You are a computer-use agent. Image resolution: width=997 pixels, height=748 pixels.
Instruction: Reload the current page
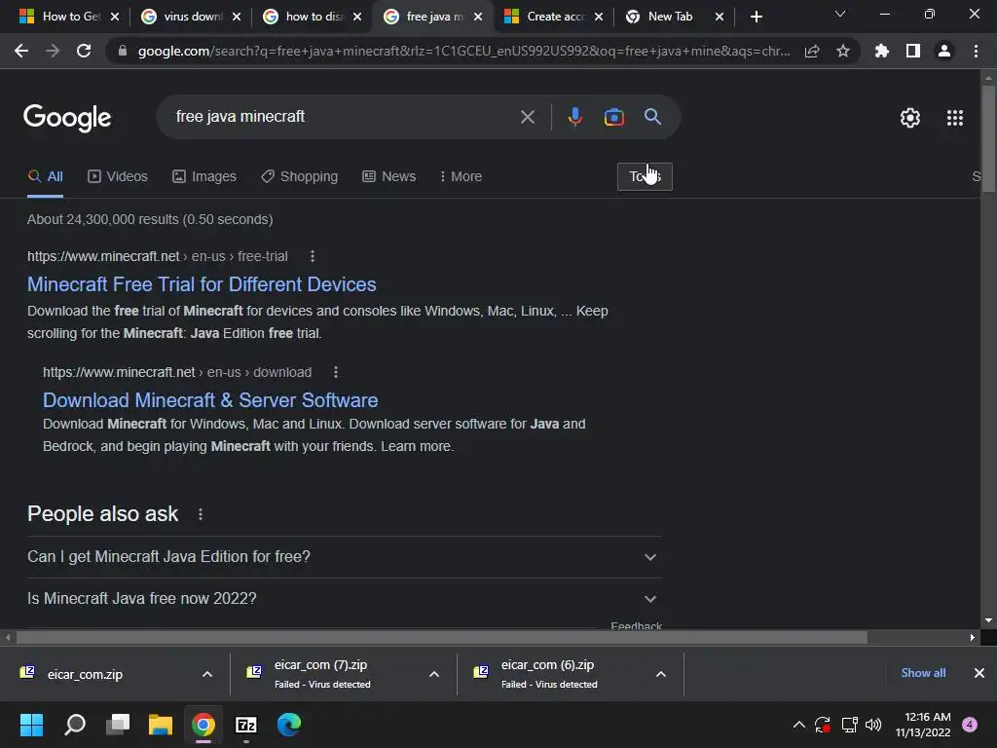[84, 51]
